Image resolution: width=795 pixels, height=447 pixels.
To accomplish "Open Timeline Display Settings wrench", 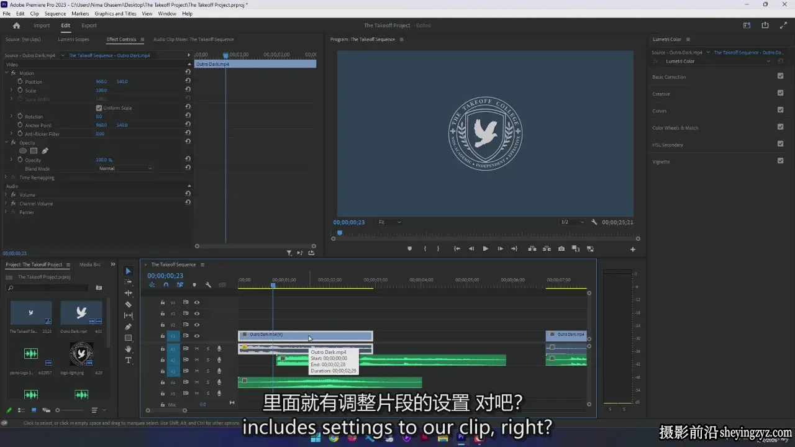I will click(x=208, y=285).
